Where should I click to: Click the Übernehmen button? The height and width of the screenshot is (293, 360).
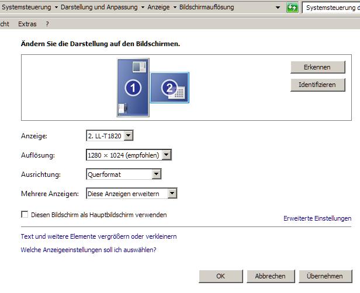326,276
